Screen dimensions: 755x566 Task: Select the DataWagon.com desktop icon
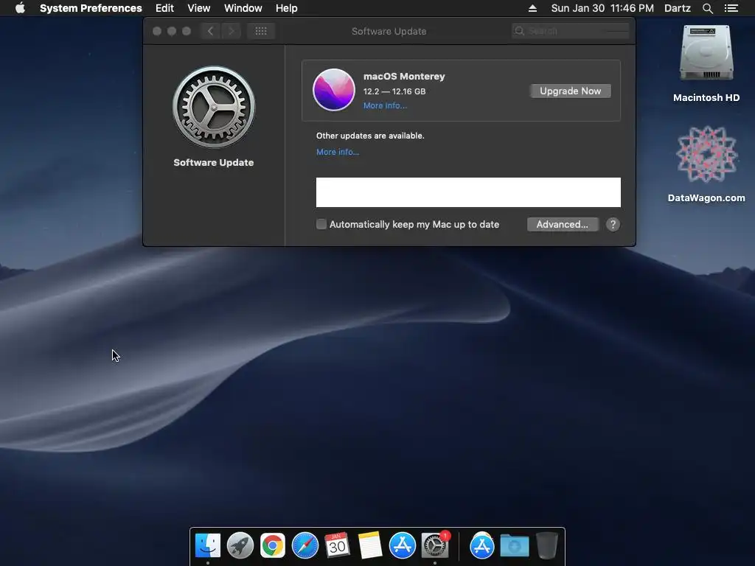tap(706, 164)
